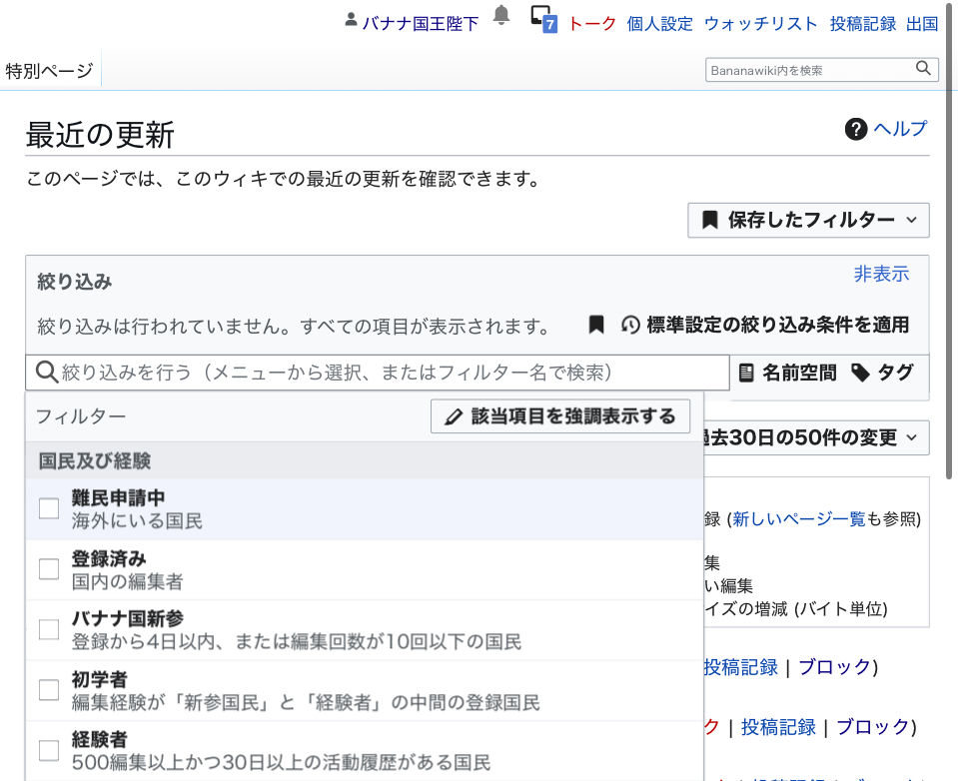Open the バナナ国王陛下 user page
The image size is (958, 781).
(421, 24)
